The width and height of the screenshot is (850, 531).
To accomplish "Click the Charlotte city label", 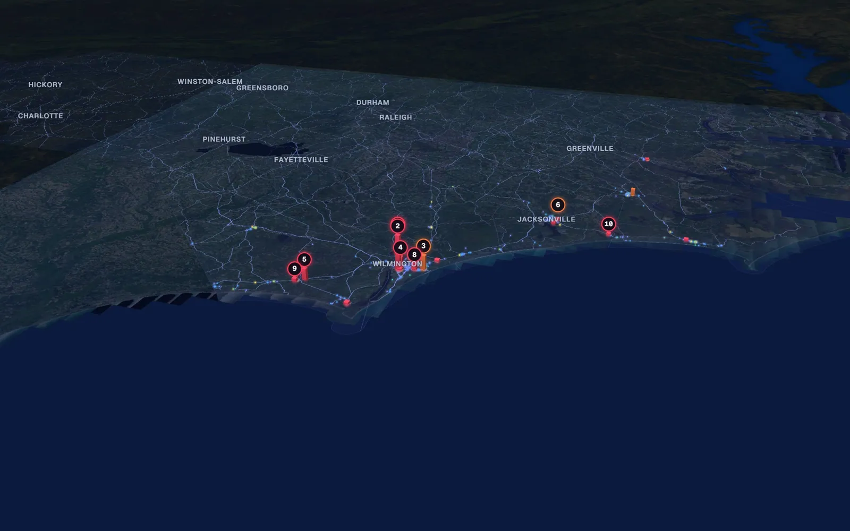I will coord(40,116).
